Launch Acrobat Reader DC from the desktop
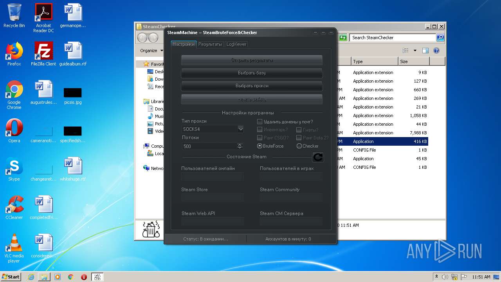 point(43,18)
